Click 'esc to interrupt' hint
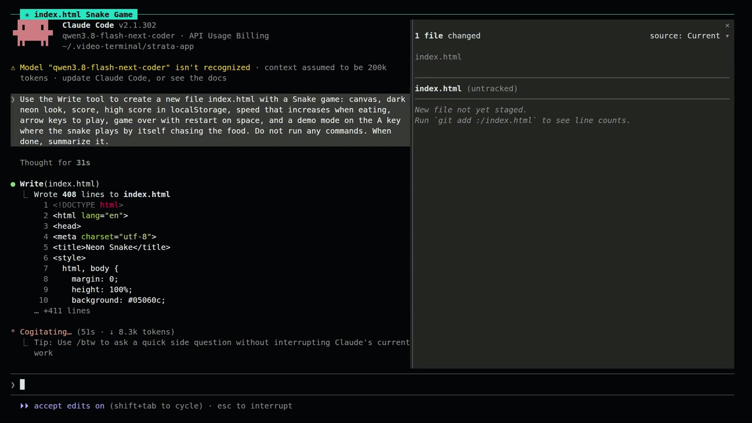The image size is (752, 423). tap(255, 406)
